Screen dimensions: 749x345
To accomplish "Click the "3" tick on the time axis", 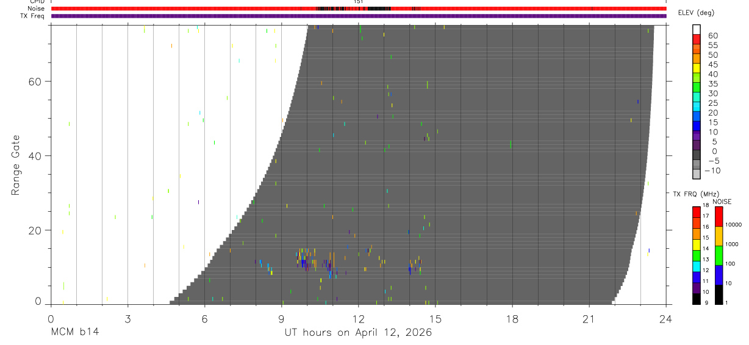I will coord(127,319).
